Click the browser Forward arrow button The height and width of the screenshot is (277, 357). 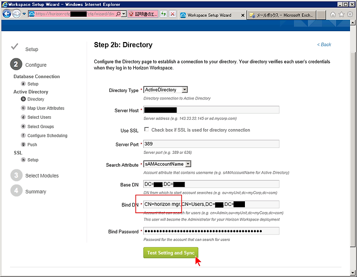16,14
